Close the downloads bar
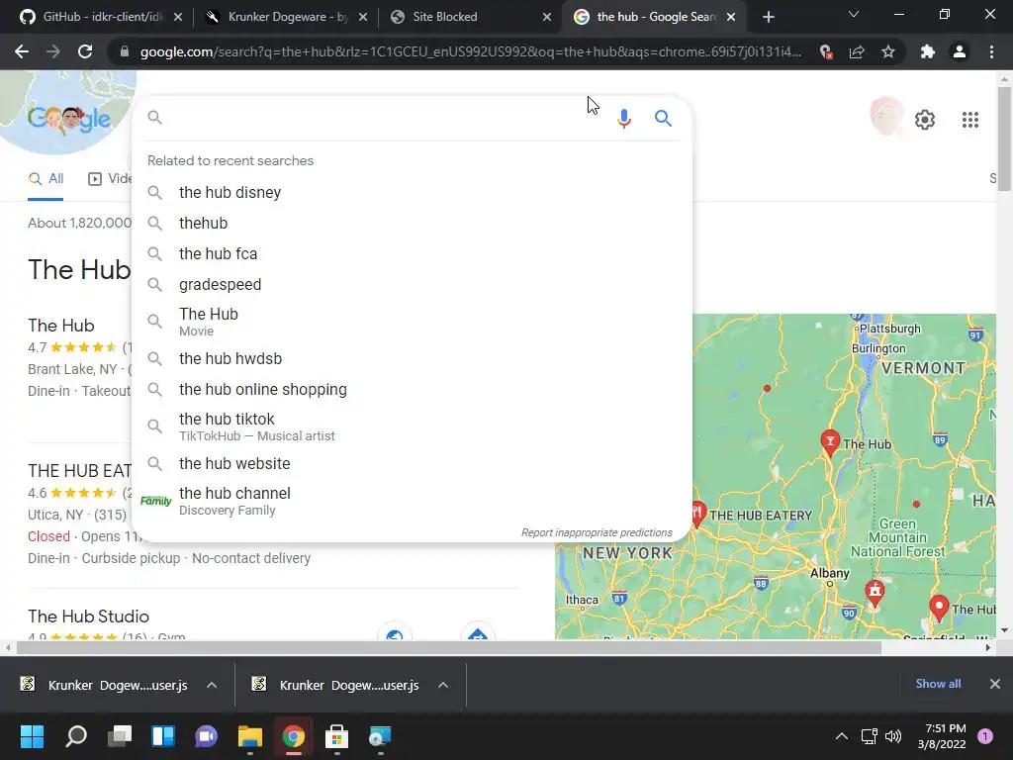 point(995,684)
